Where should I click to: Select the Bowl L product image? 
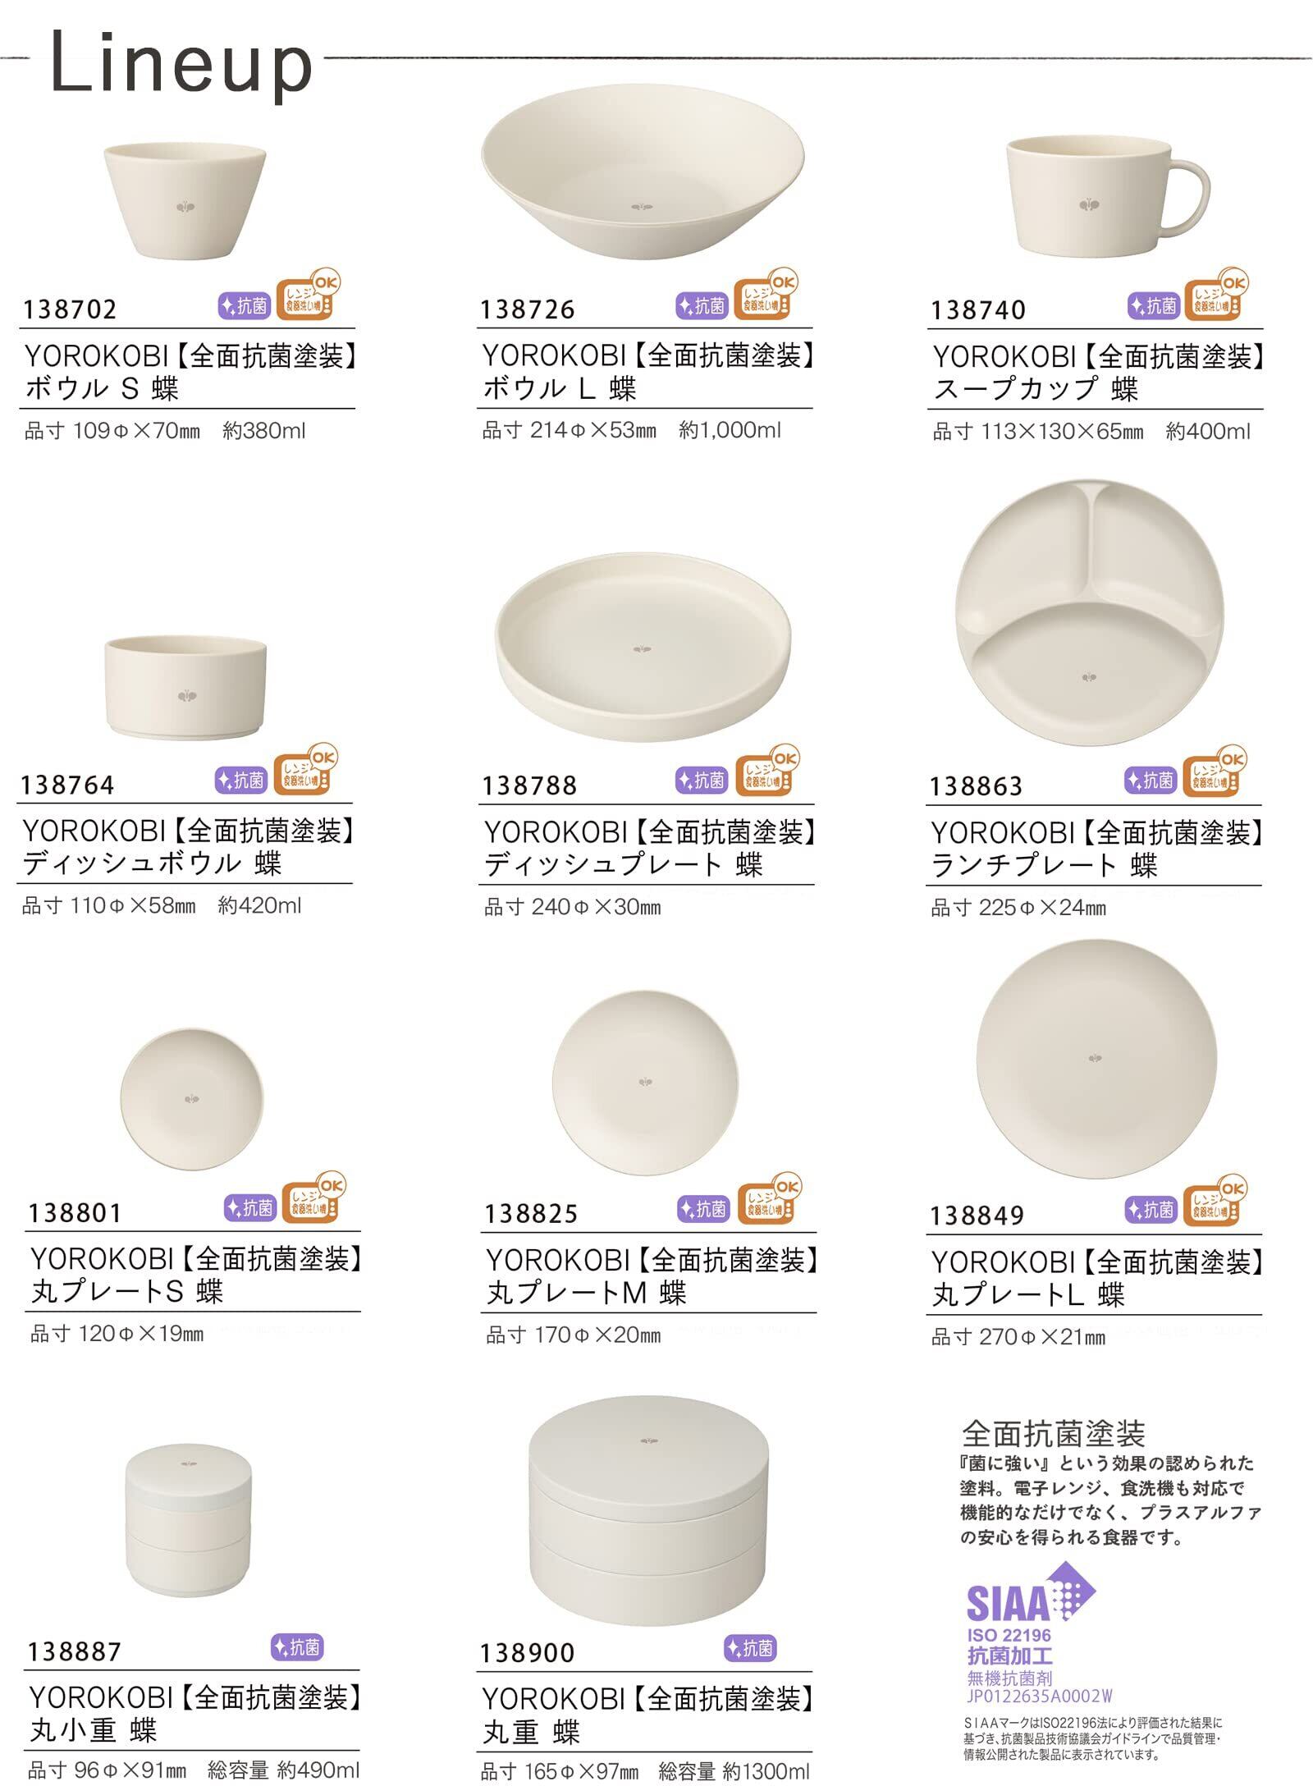coord(643,173)
